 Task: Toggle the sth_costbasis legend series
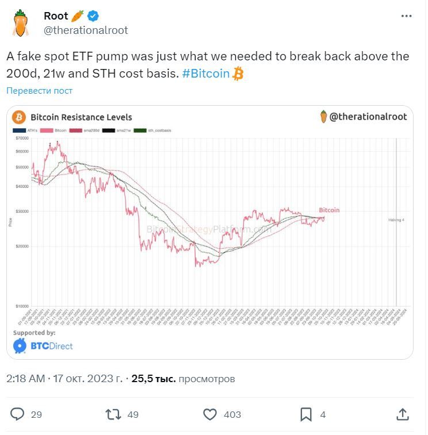(x=152, y=130)
